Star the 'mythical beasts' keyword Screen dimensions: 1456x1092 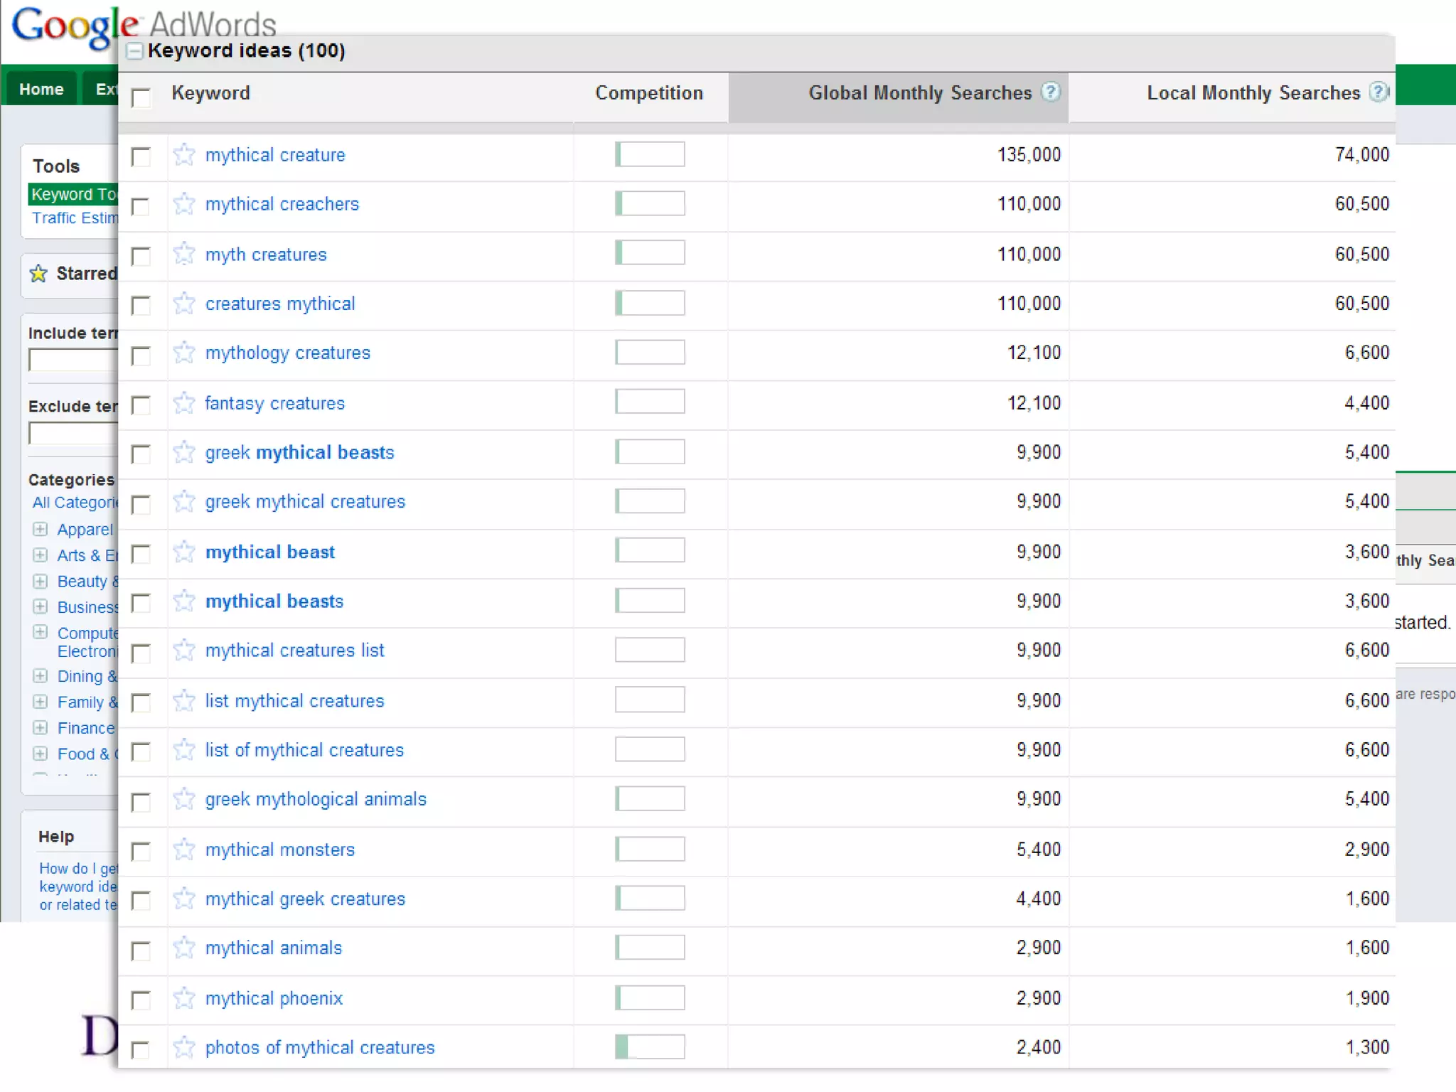184,601
